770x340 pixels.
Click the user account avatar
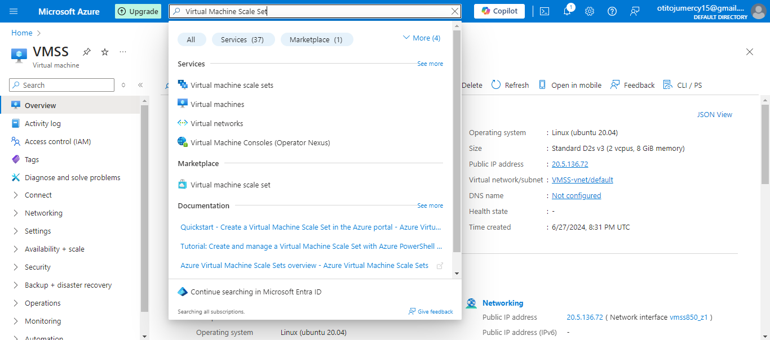[759, 11]
